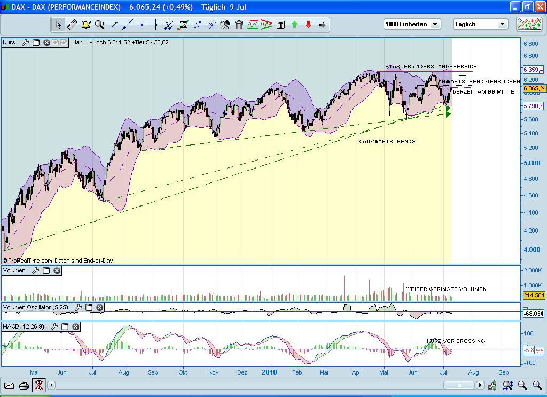Insert a red down arrow marker
This screenshot has width=547, height=397.
tap(308, 25)
